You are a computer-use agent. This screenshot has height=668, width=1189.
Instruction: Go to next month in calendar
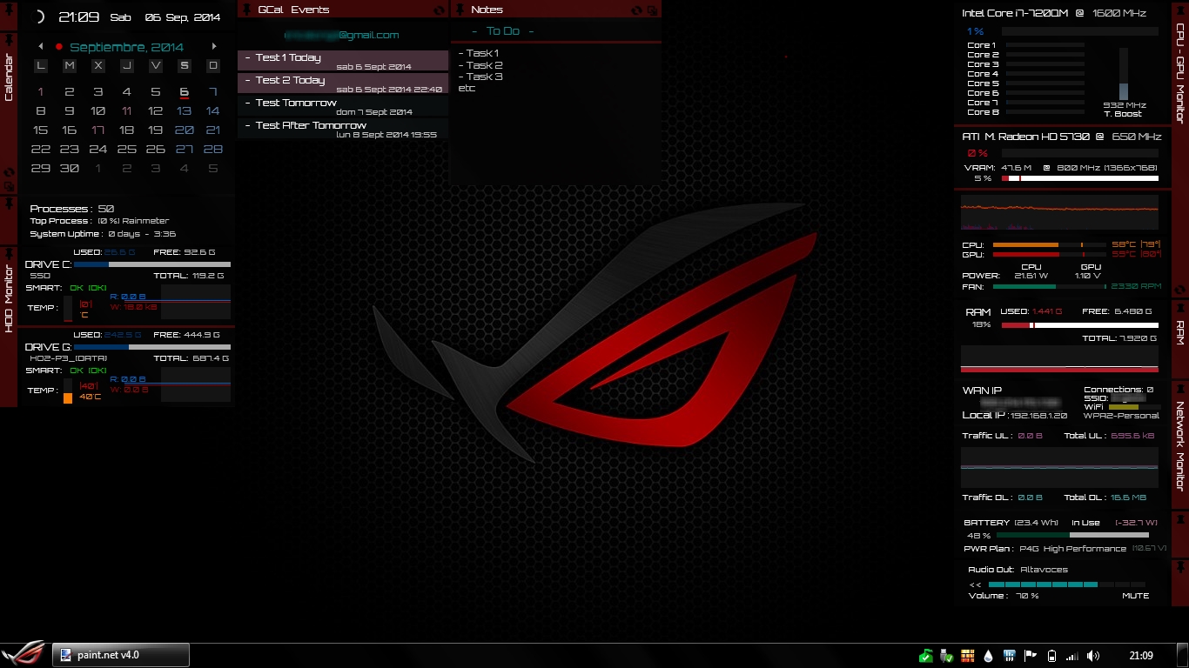click(214, 47)
